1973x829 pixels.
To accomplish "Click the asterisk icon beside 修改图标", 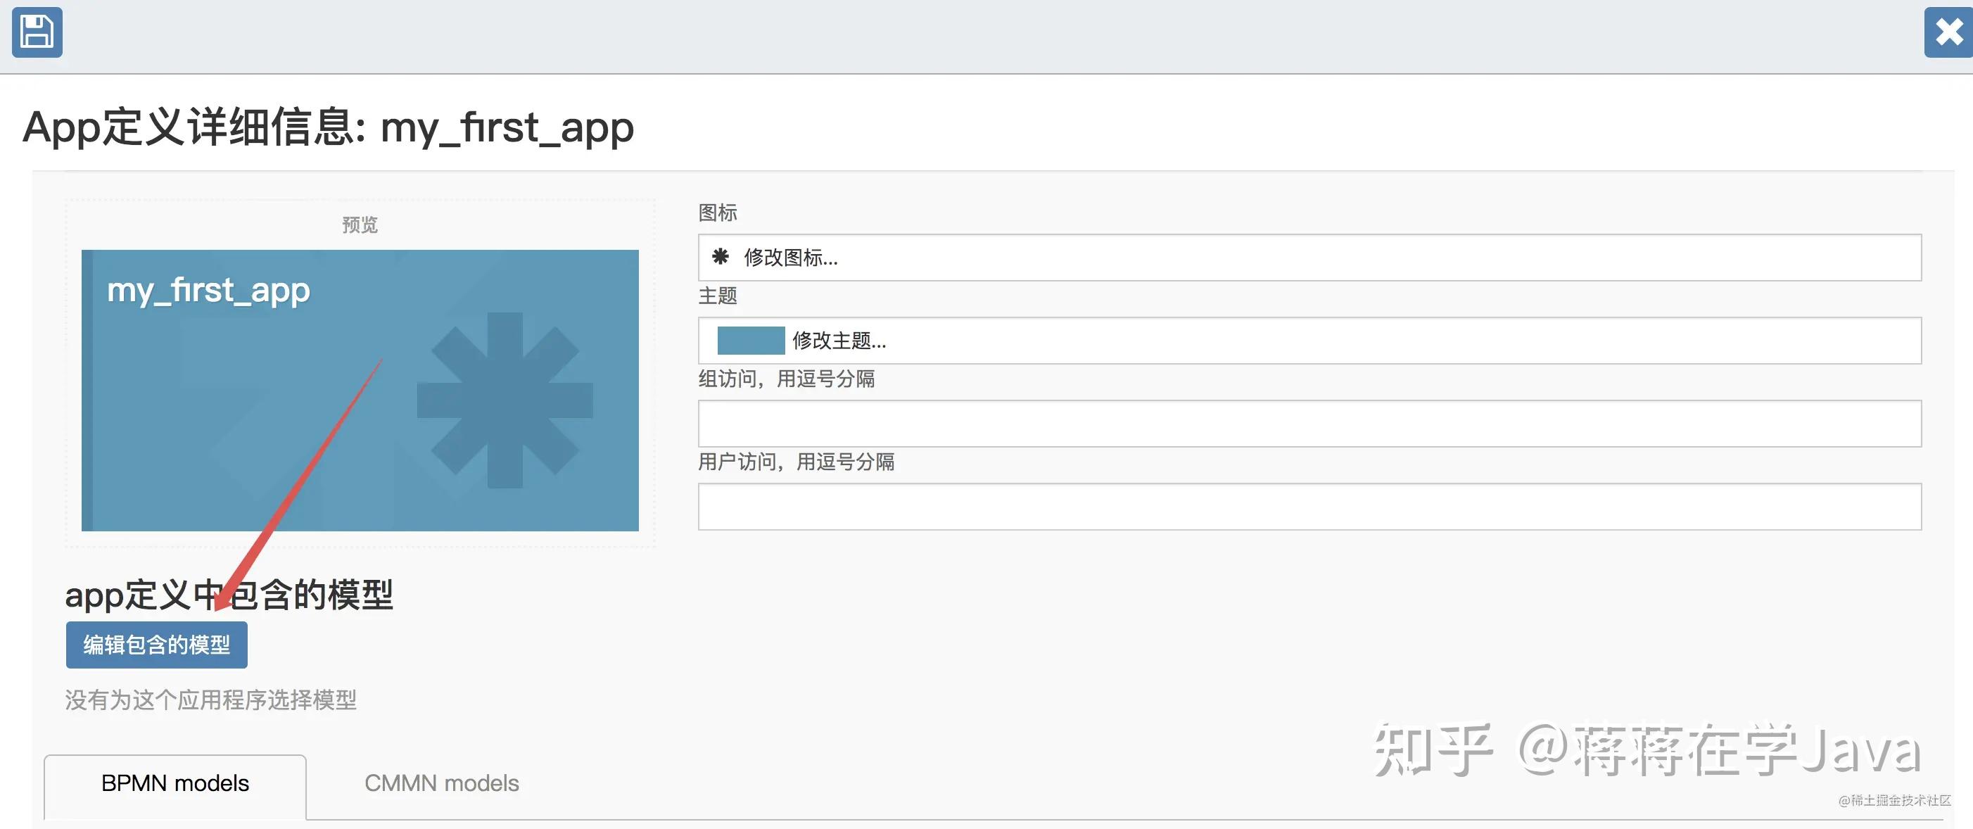I will (x=721, y=258).
